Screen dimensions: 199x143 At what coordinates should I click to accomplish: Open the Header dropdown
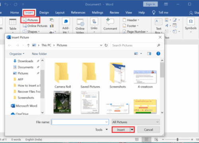coord(131,20)
